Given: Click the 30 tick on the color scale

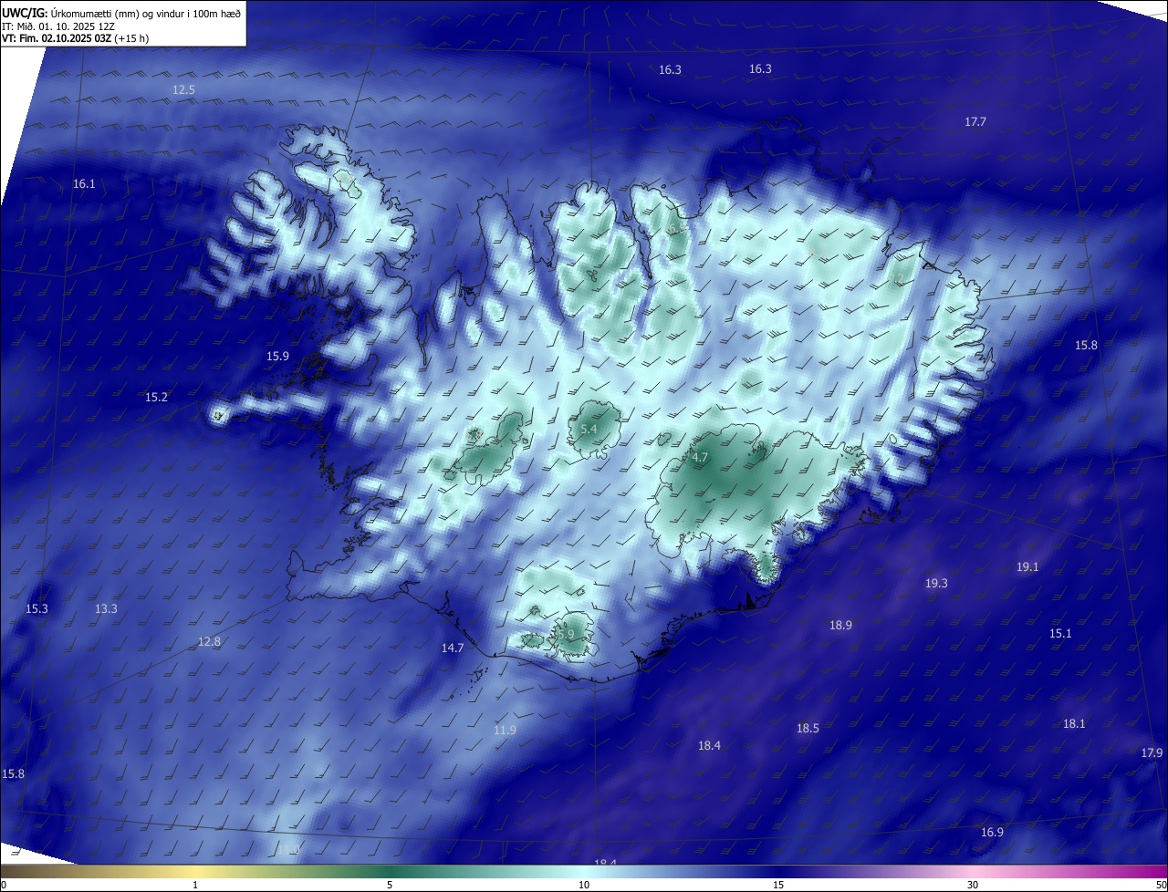Looking at the screenshot, I should coord(973,885).
